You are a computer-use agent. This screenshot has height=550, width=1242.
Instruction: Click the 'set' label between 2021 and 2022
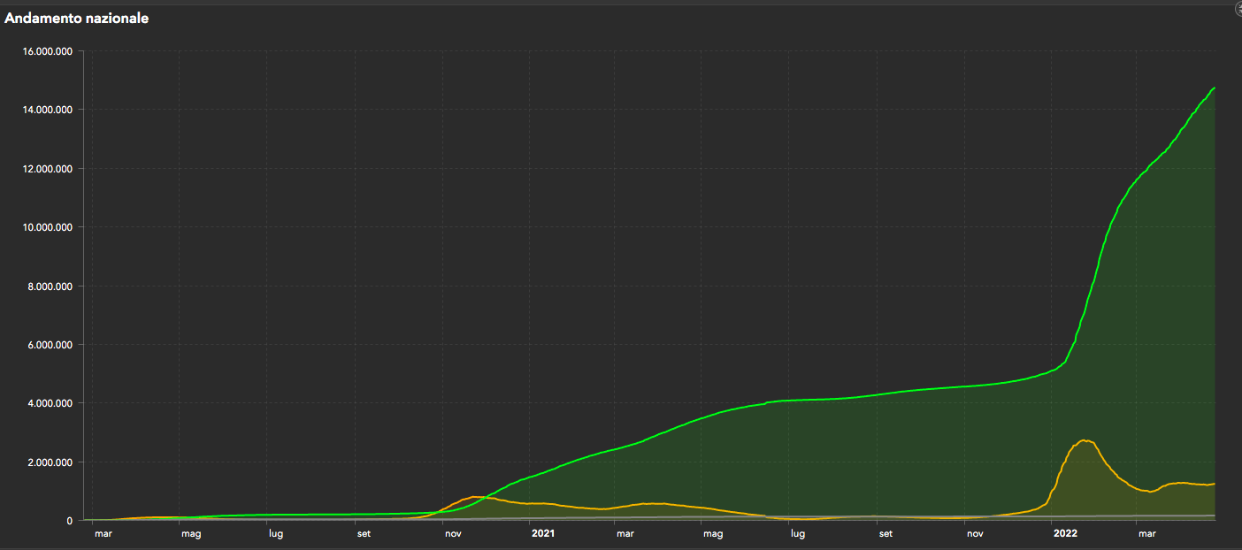[x=885, y=533]
